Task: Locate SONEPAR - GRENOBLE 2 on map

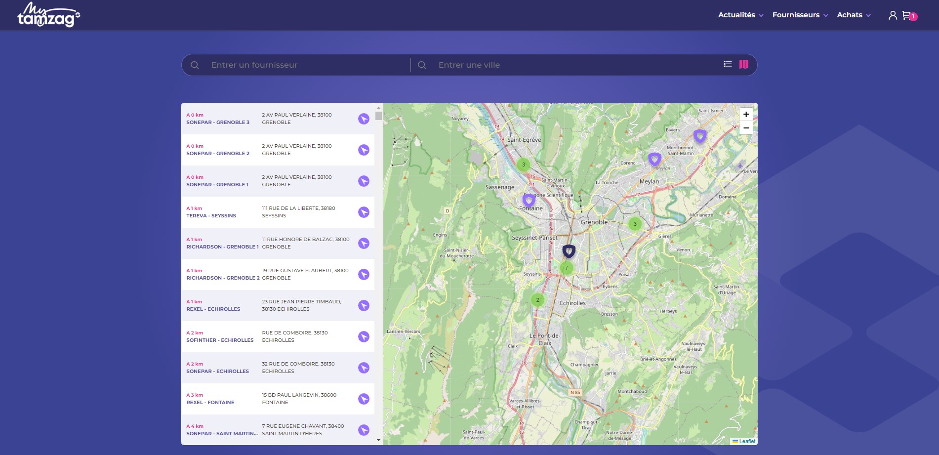Action: click(x=364, y=150)
